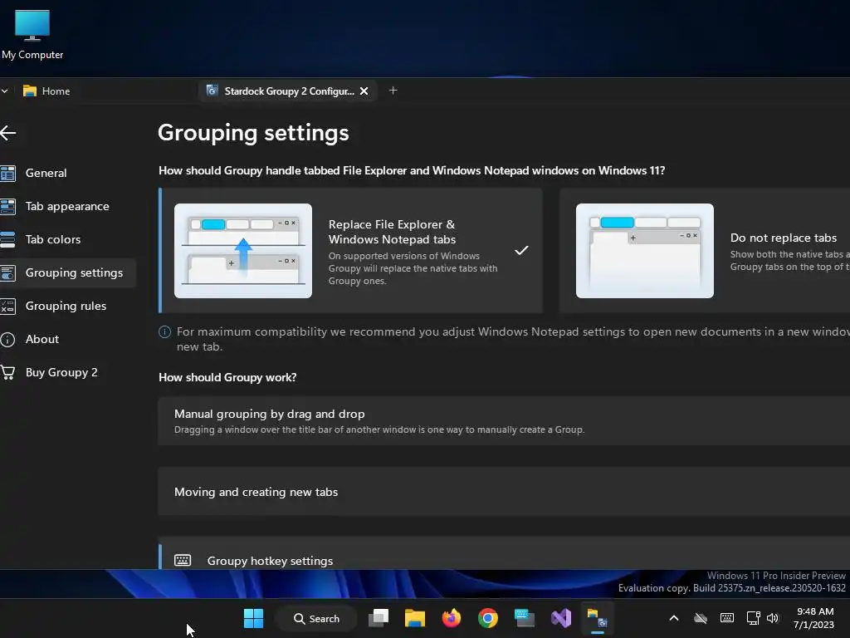Click the grouped Explorer and Groupy taskbar icon
Image resolution: width=850 pixels, height=638 pixels.
[x=598, y=618]
